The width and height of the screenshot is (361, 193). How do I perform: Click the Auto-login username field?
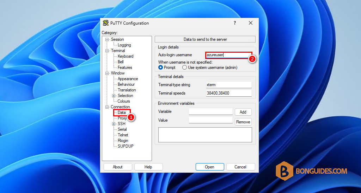tap(228, 55)
